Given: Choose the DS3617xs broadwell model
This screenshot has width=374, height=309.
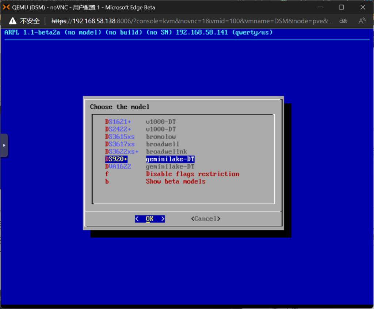Looking at the screenshot, I should pos(120,144).
